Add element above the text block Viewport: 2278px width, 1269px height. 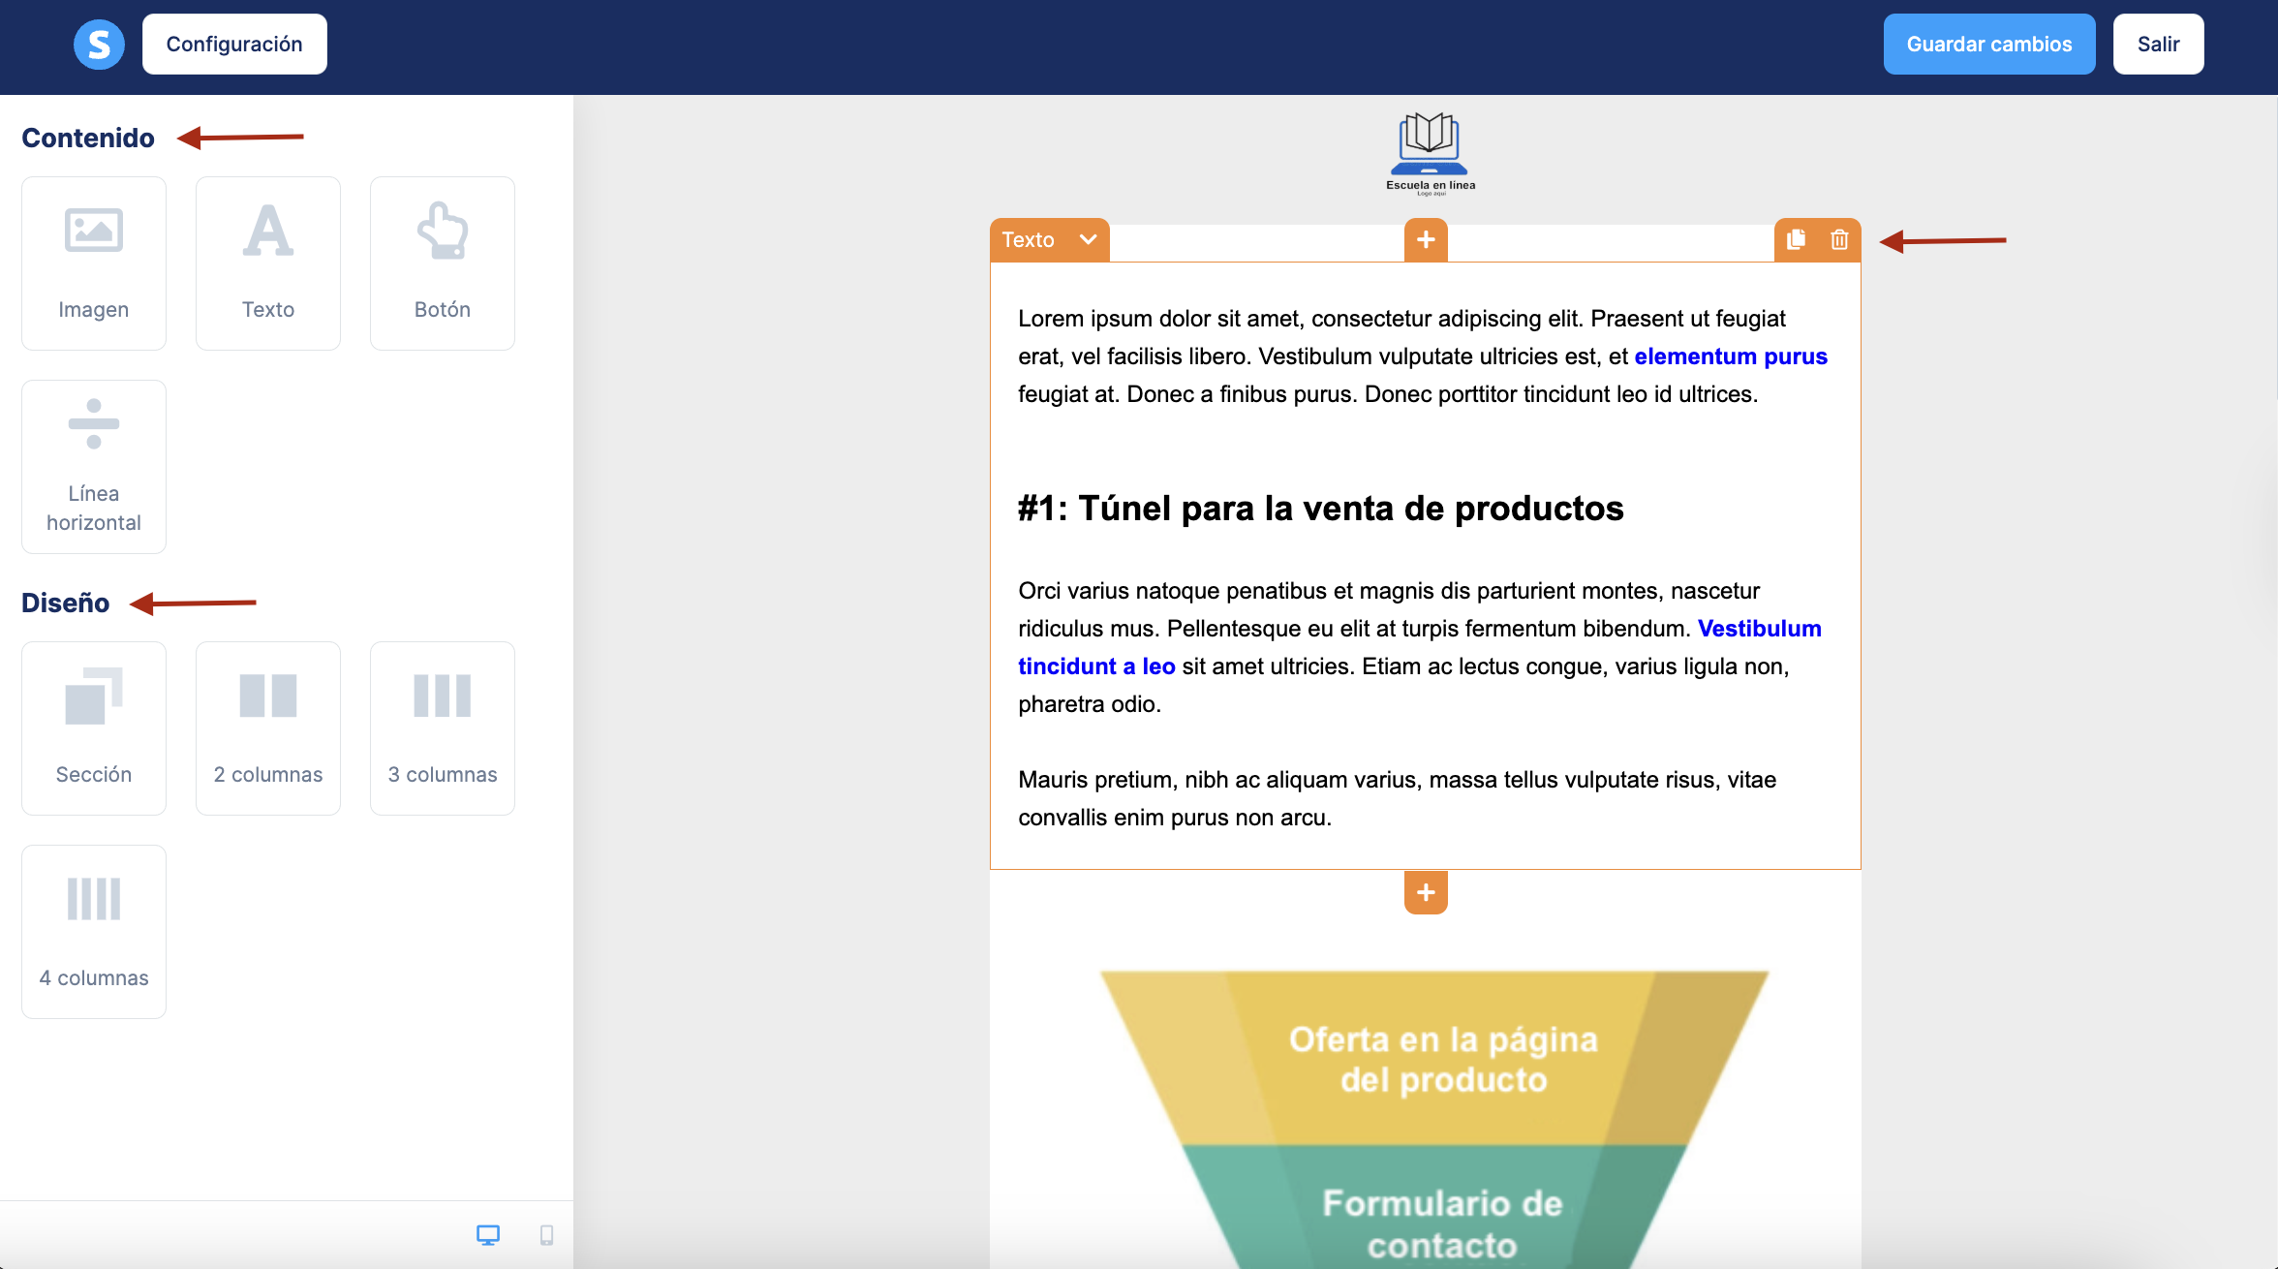(1426, 239)
